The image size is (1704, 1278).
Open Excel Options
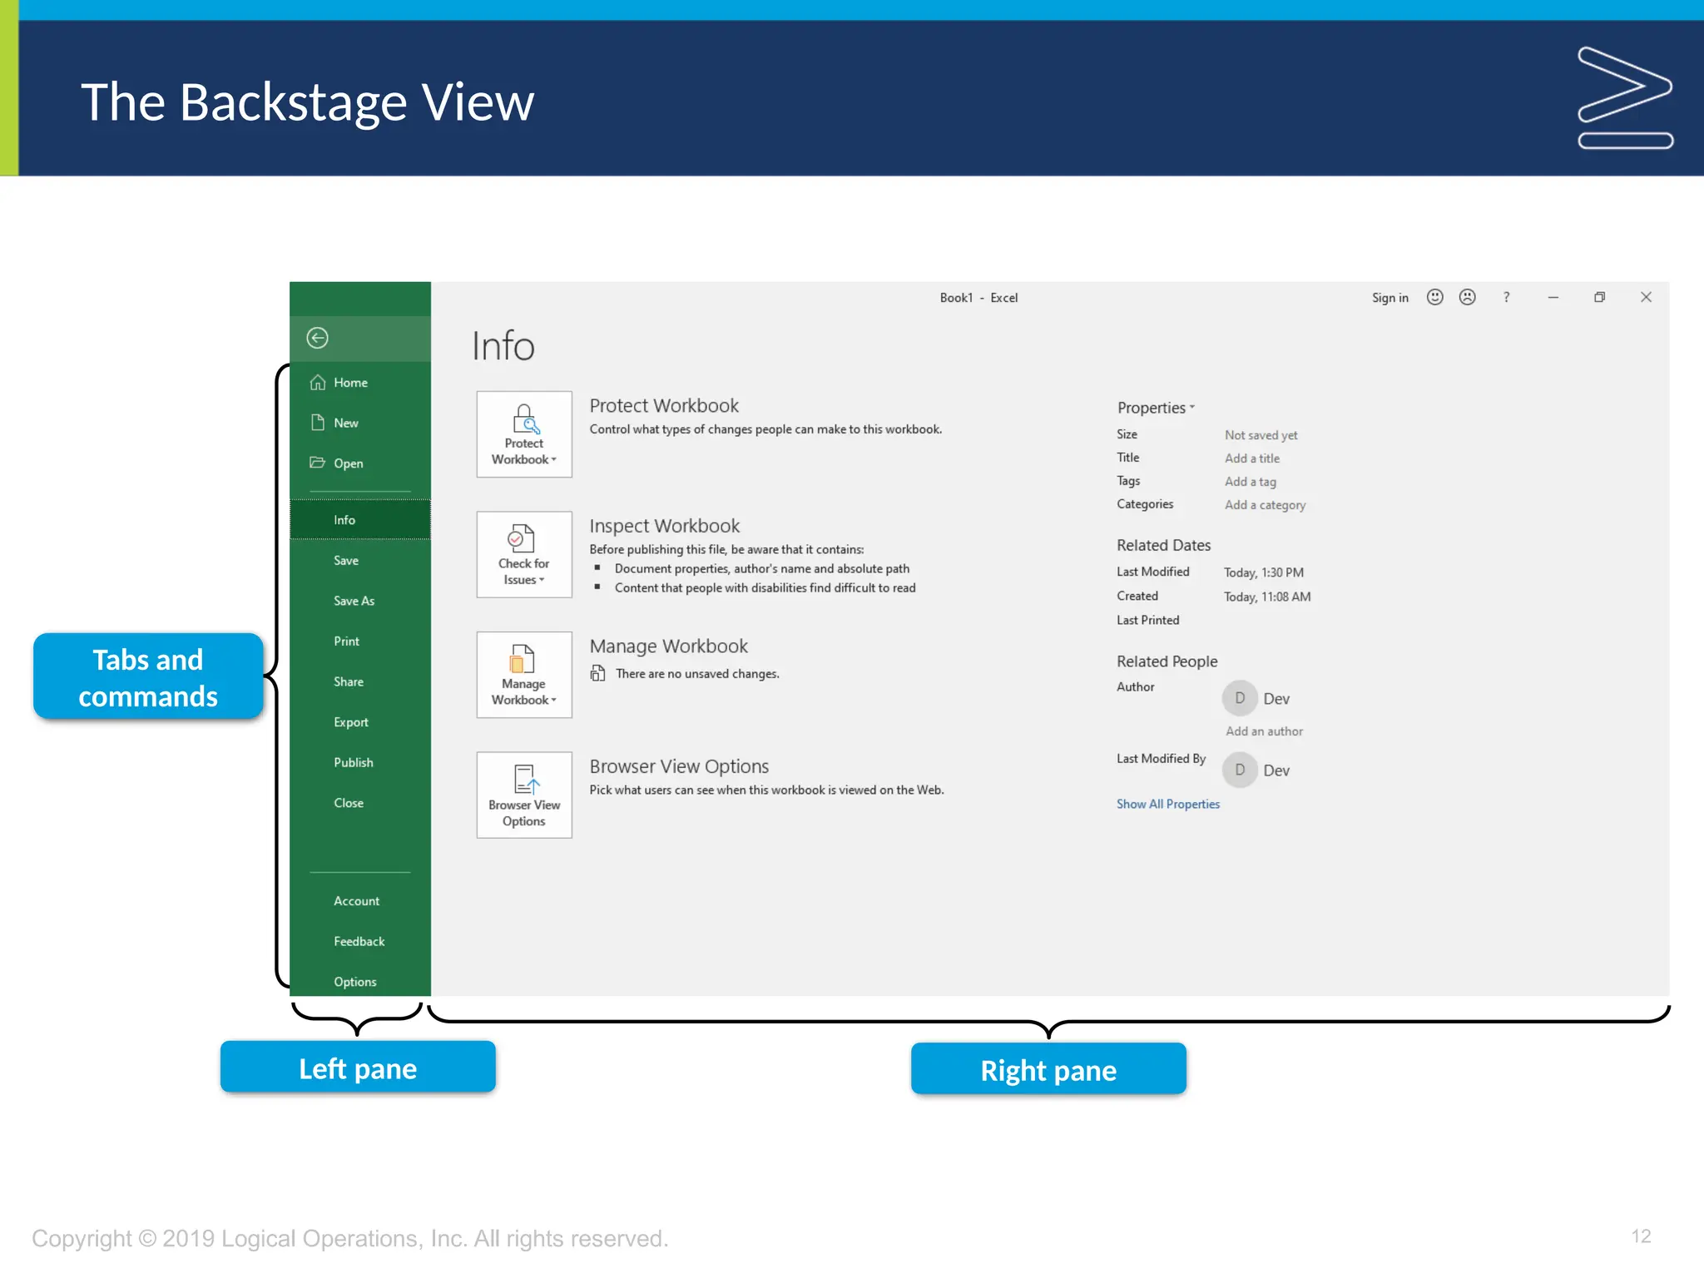click(360, 982)
